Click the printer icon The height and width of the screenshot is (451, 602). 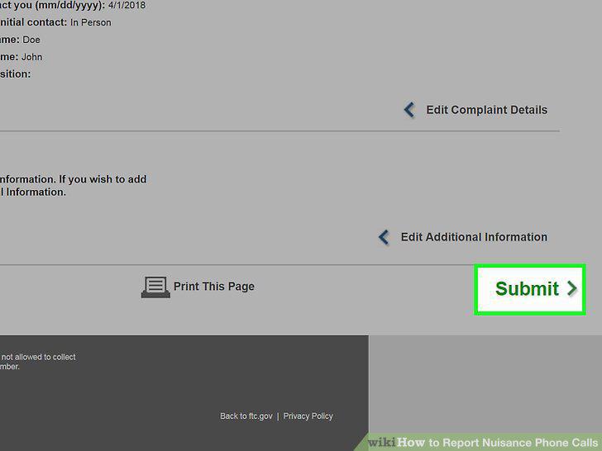pos(155,287)
